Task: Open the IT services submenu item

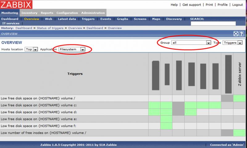Action: [11, 23]
